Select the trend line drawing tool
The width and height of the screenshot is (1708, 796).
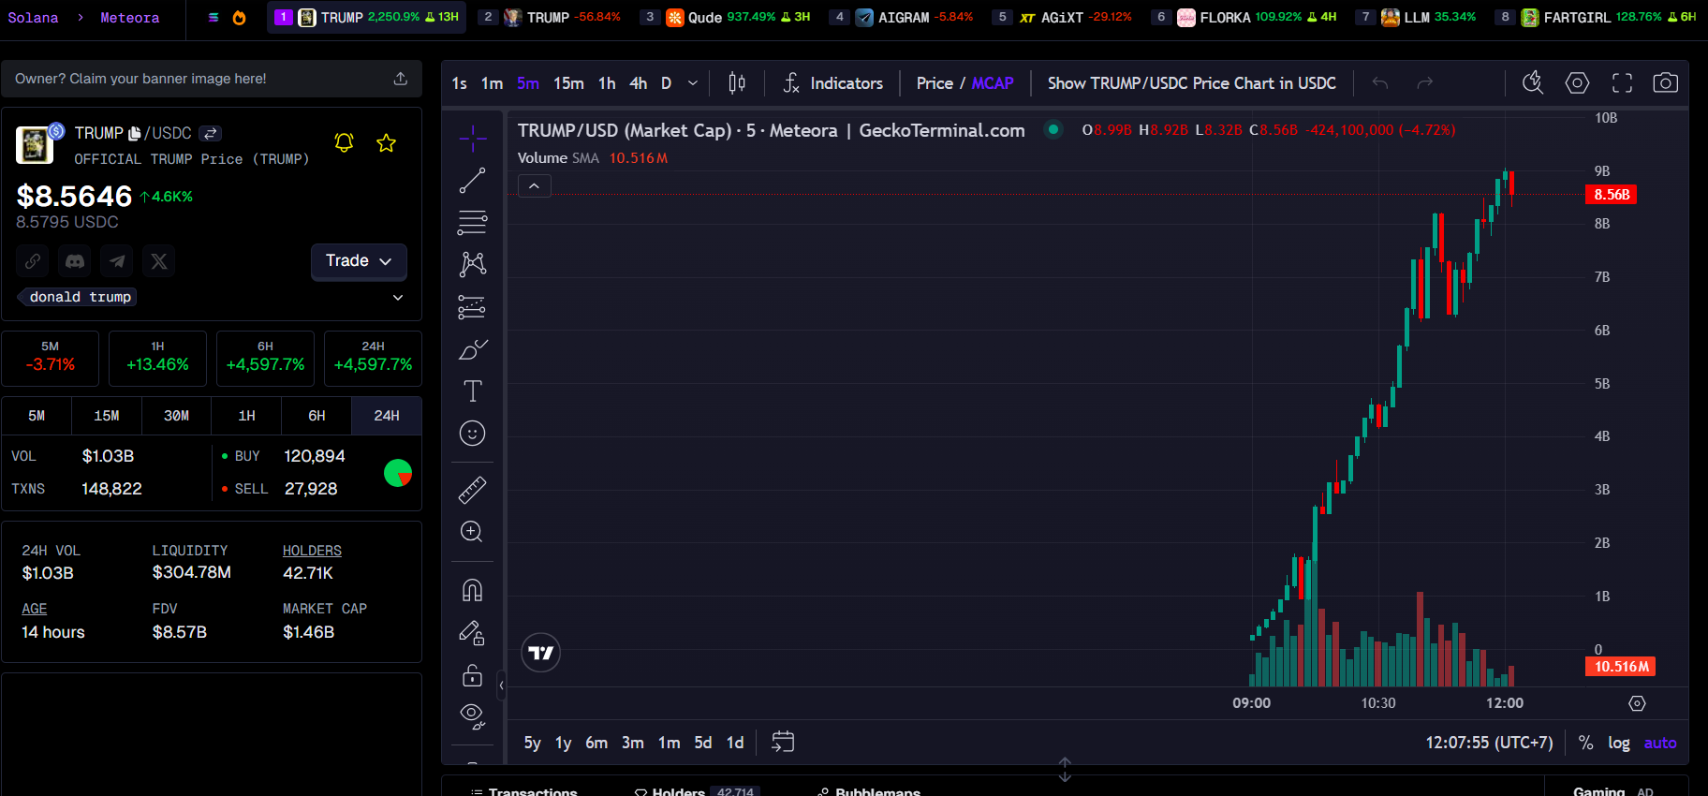(473, 181)
